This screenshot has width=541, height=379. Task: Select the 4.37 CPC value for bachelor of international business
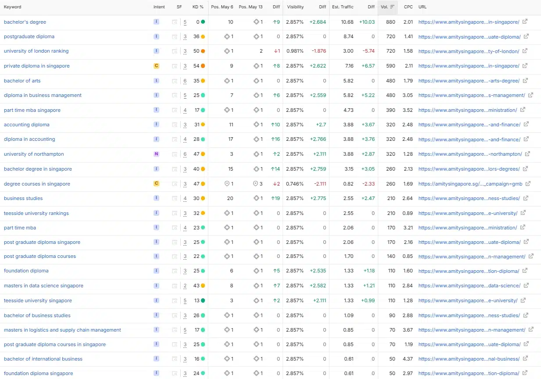click(408, 359)
